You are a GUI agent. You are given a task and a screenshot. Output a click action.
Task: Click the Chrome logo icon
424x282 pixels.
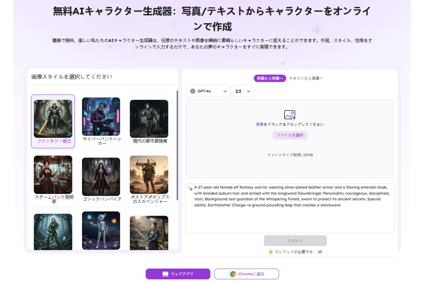(x=233, y=274)
